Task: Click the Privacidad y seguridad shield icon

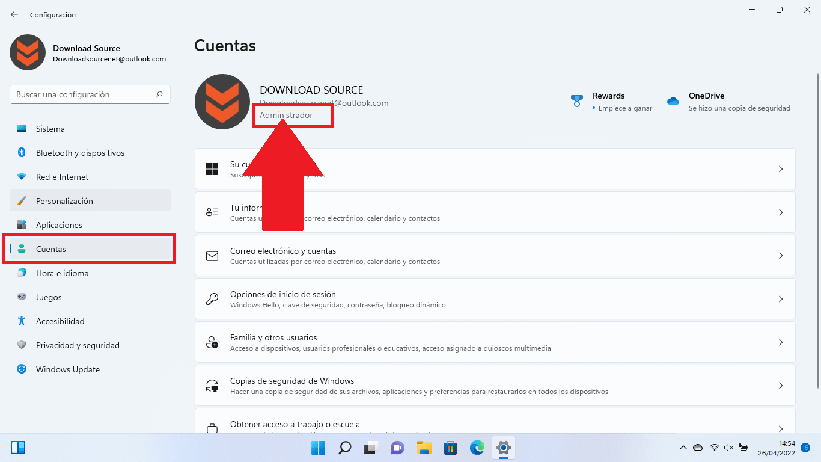Action: pyautogui.click(x=22, y=345)
